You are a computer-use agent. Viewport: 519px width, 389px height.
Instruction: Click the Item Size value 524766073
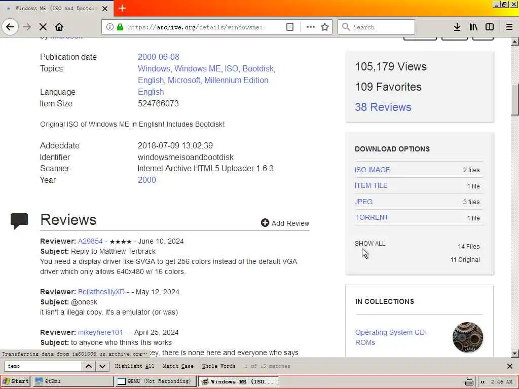158,103
